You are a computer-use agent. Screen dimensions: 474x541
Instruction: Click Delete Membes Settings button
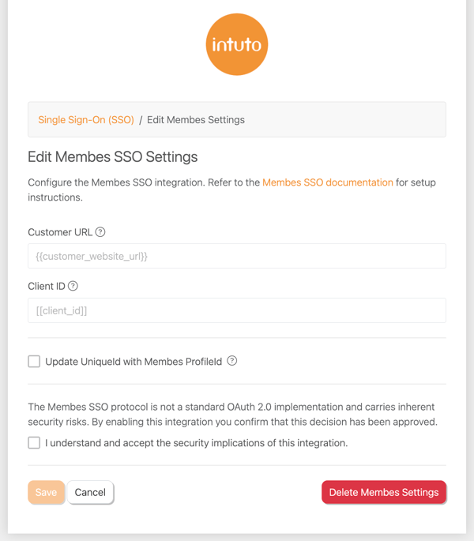pyautogui.click(x=384, y=492)
